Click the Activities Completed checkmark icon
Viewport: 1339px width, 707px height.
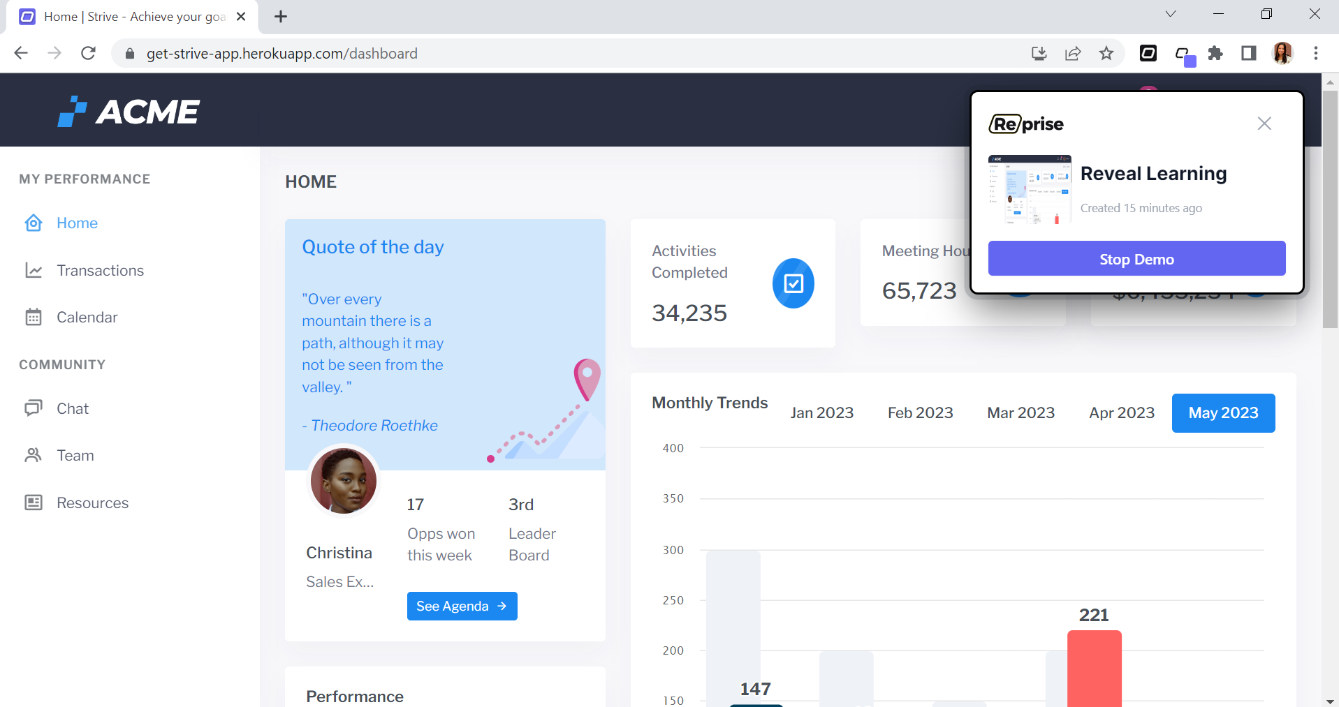point(793,283)
